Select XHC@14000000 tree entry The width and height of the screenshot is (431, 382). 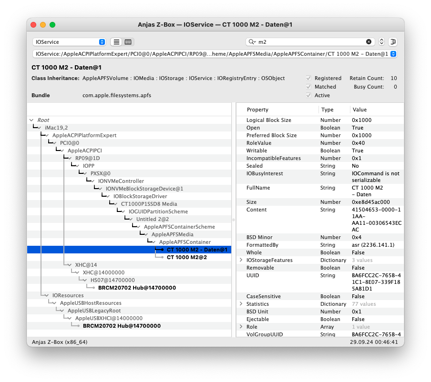click(103, 272)
